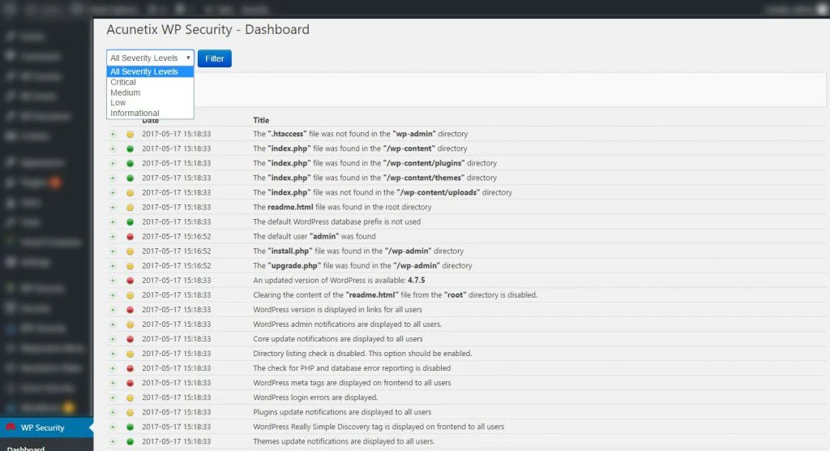The width and height of the screenshot is (830, 451).
Task: Expand the /wp-content/uploads index.php row
Action: [x=113, y=193]
